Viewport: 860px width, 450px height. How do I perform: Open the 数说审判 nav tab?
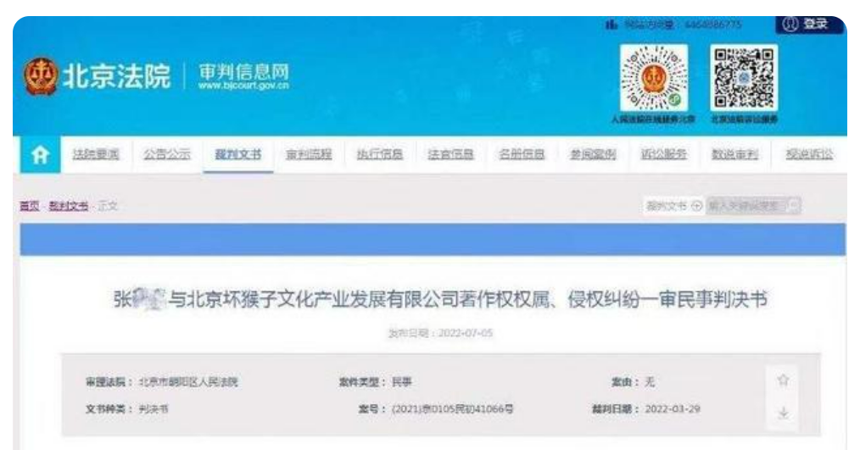735,154
